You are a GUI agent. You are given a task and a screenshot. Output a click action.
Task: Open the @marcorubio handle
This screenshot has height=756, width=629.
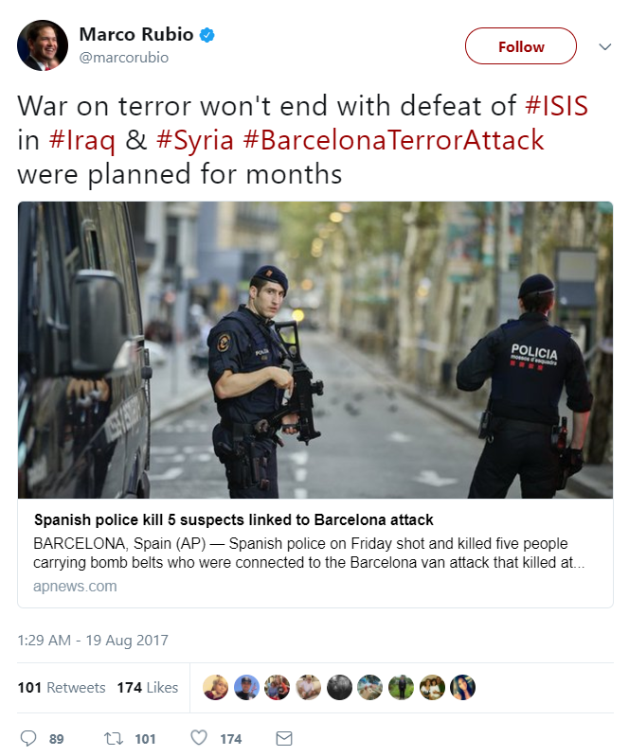pyautogui.click(x=123, y=58)
